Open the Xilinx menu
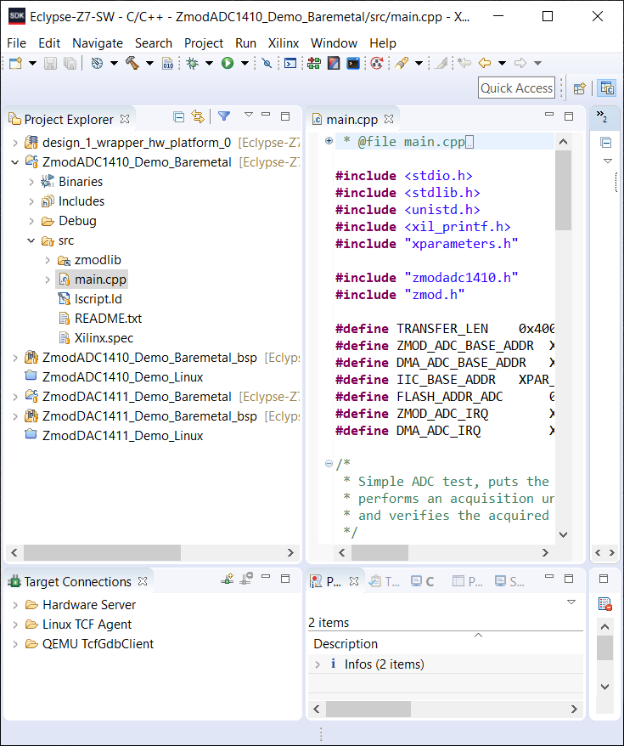The width and height of the screenshot is (624, 746). (x=284, y=43)
